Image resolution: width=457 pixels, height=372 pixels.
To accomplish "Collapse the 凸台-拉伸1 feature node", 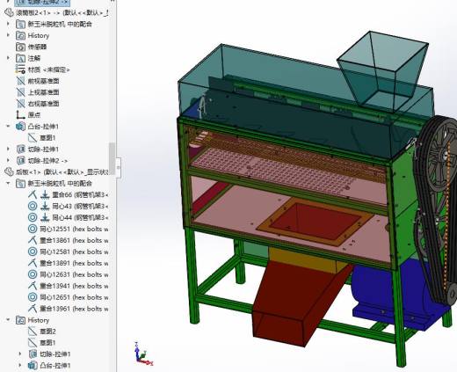I will [8, 127].
